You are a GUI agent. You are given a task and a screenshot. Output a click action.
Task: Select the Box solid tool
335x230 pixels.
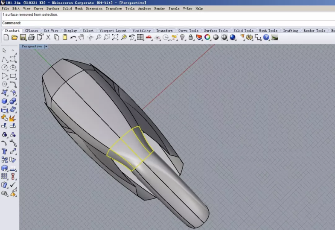pos(5,101)
